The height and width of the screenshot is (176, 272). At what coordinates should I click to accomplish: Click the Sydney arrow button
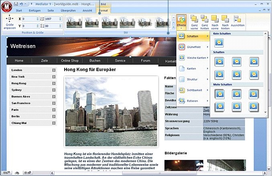[54, 90]
